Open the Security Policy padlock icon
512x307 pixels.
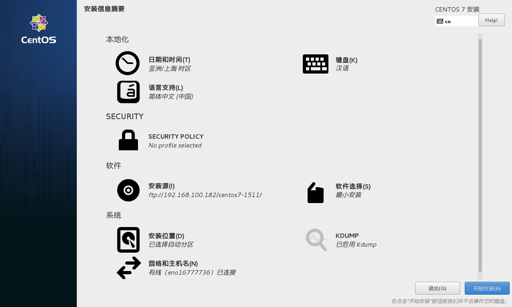click(128, 140)
